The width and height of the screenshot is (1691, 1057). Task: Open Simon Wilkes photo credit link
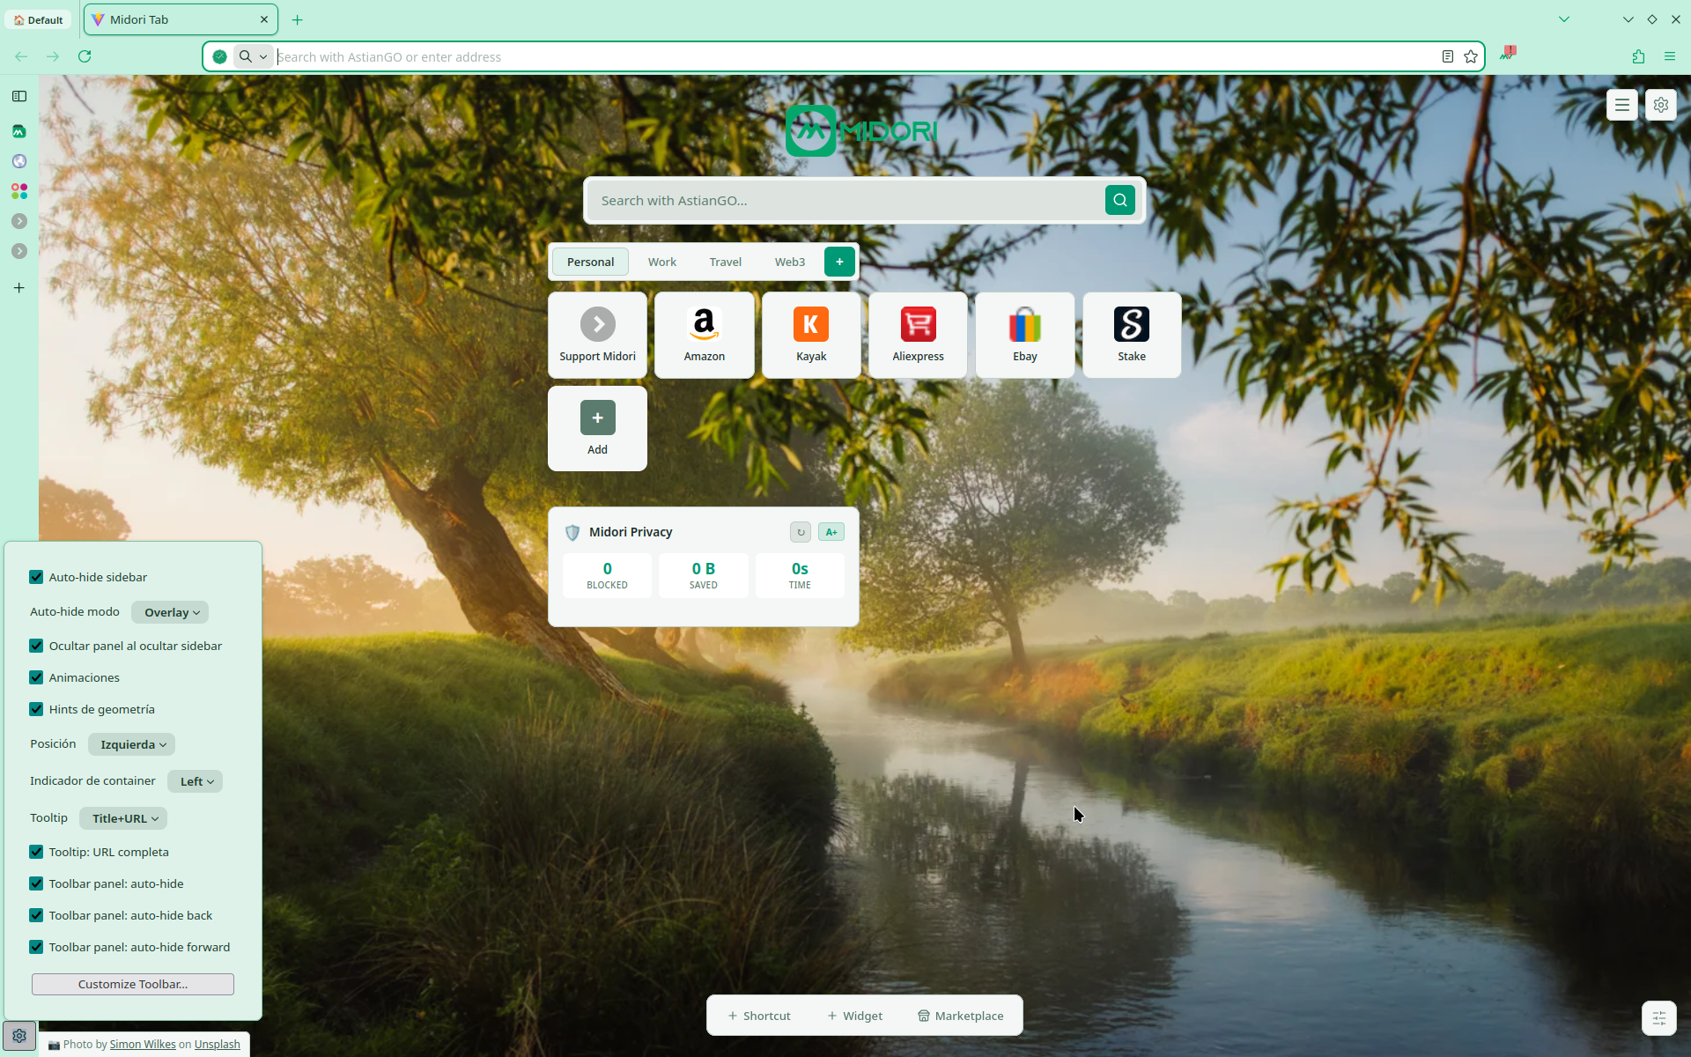pyautogui.click(x=143, y=1045)
